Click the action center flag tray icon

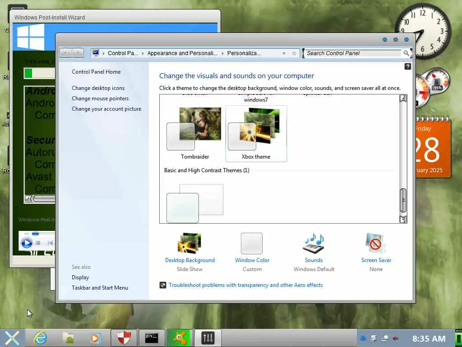tap(374, 338)
